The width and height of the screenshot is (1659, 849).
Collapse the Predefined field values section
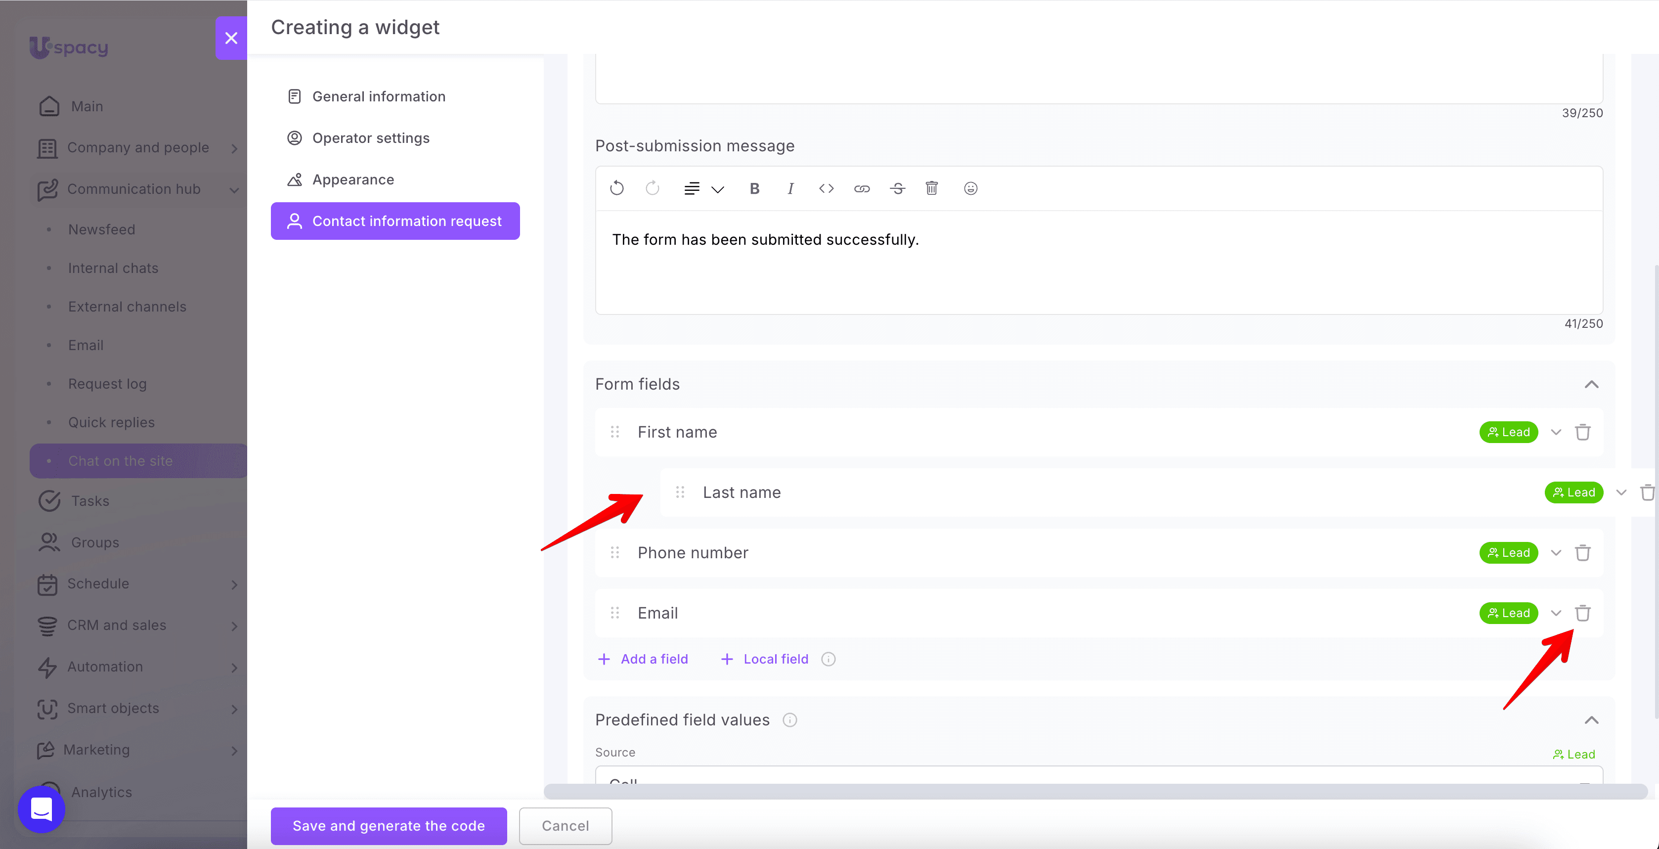coord(1591,720)
